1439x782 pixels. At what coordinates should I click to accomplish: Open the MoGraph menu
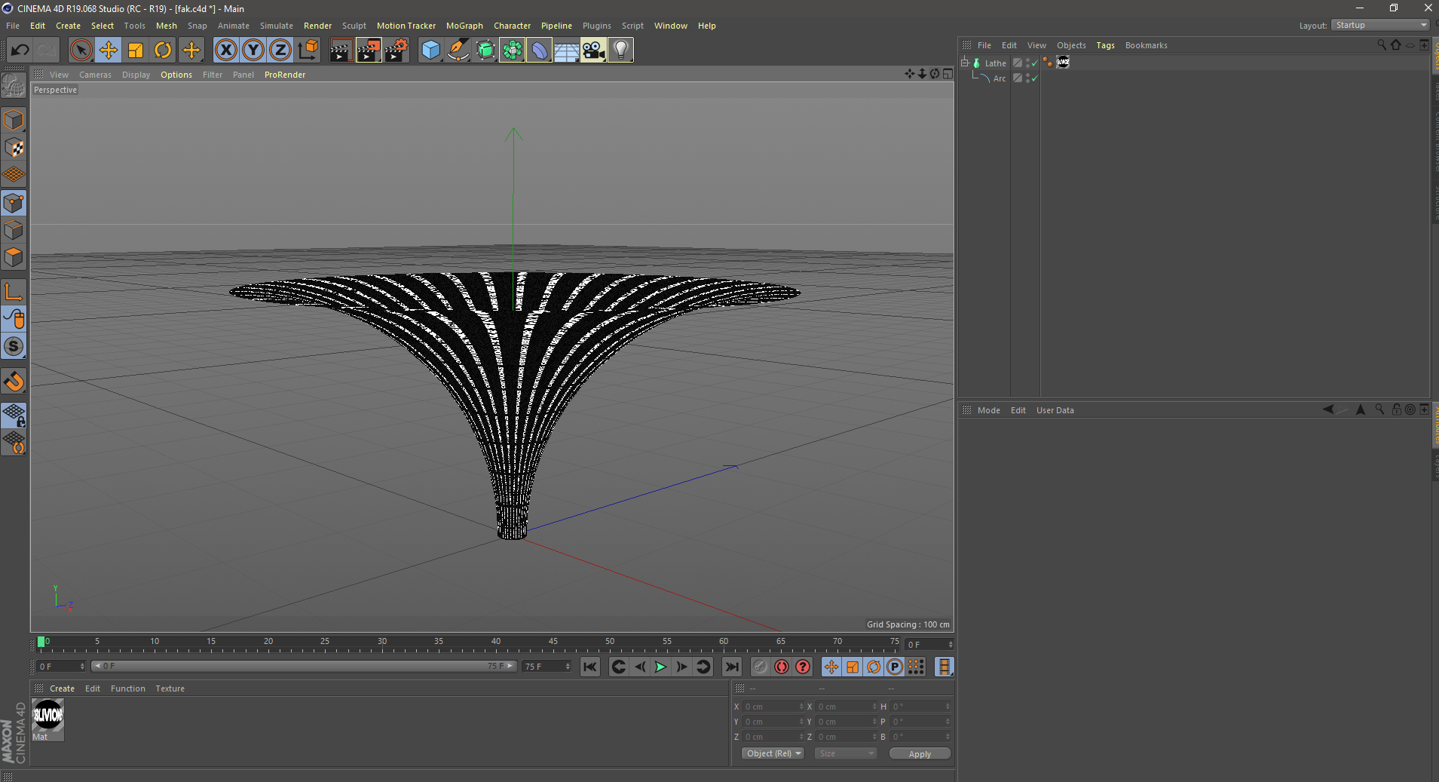pos(464,26)
